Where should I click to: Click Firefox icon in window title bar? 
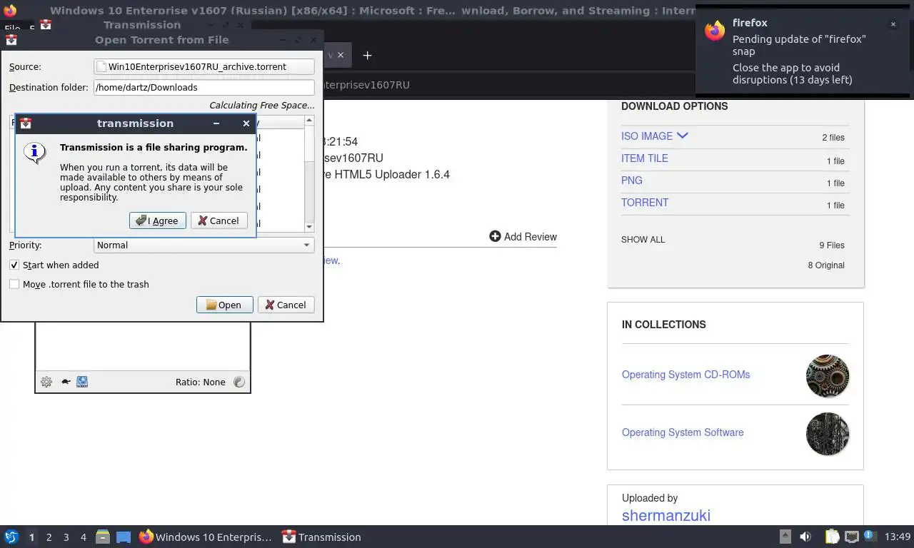pos(10,11)
